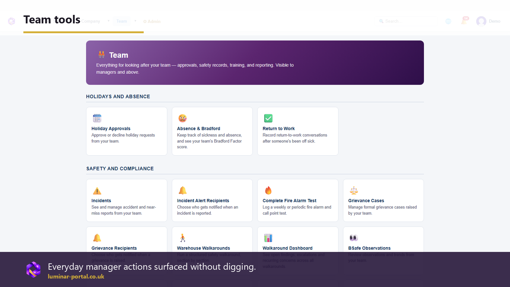This screenshot has width=510, height=287.
Task: Click the Walkaround Dashboard bar chart icon
Action: (x=268, y=238)
